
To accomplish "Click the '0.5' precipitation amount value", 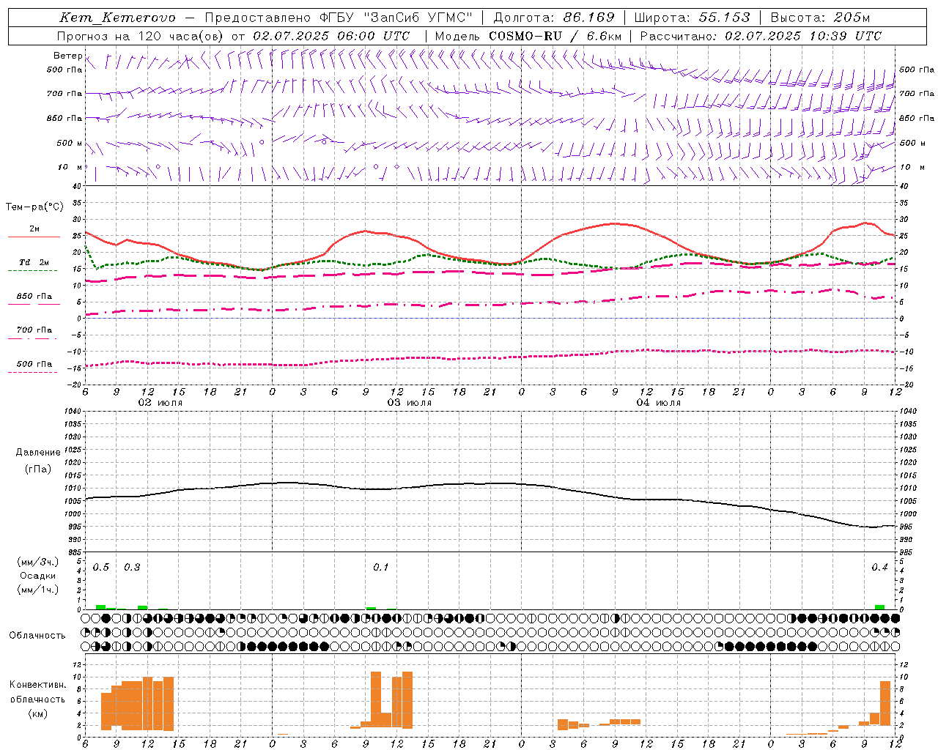I will pyautogui.click(x=101, y=568).
